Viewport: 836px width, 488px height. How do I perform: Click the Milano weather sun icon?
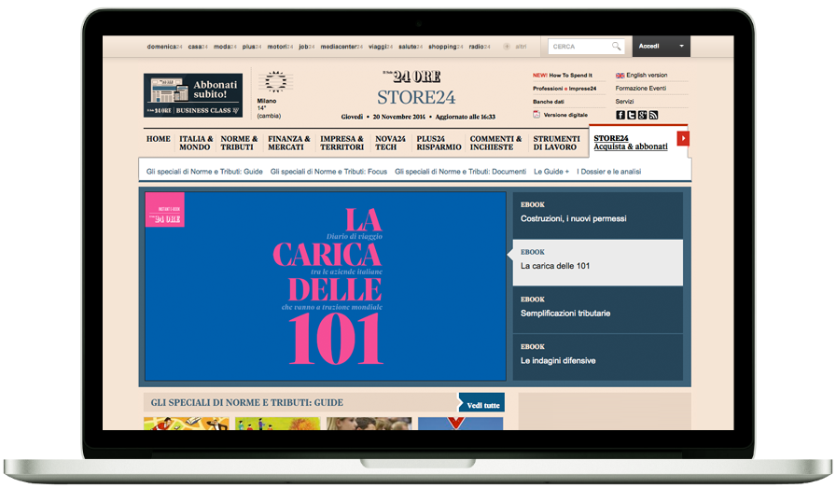273,82
